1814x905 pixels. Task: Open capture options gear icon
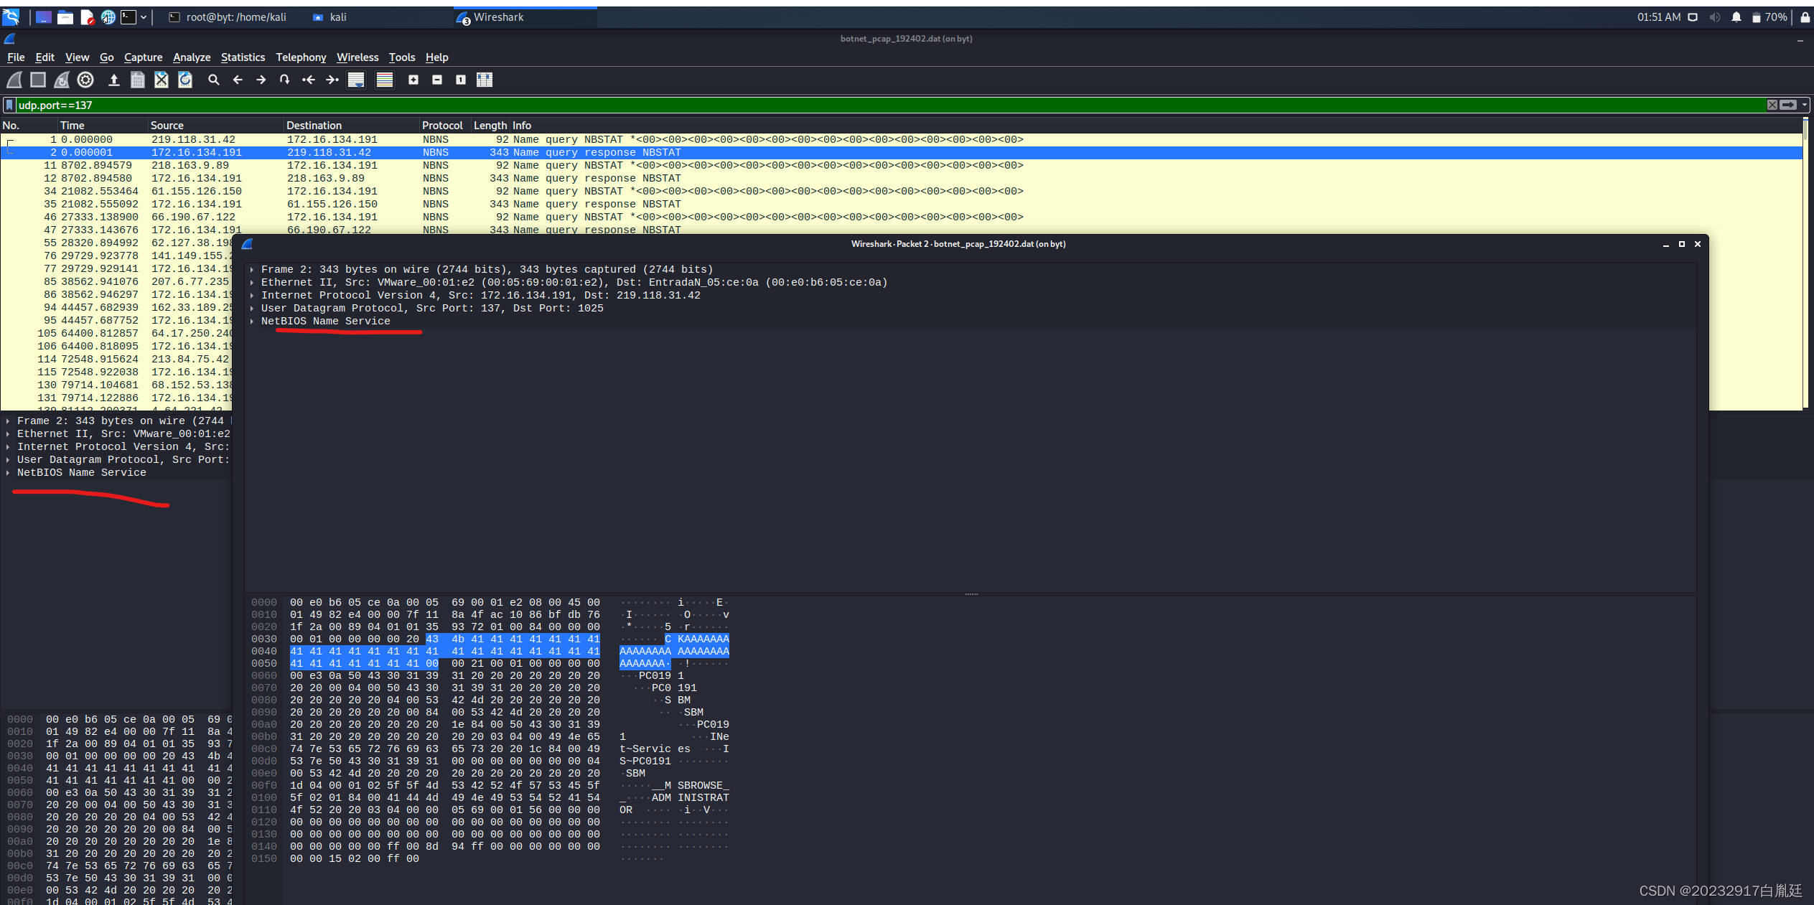[85, 80]
